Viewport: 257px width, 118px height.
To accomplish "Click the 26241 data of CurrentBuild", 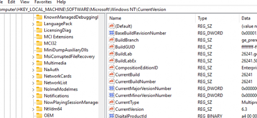I will pos(247,75).
